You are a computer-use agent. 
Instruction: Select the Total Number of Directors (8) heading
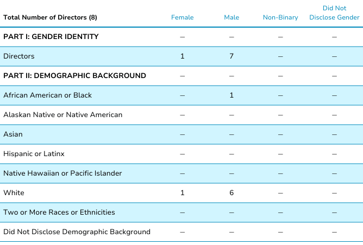[x=49, y=17]
